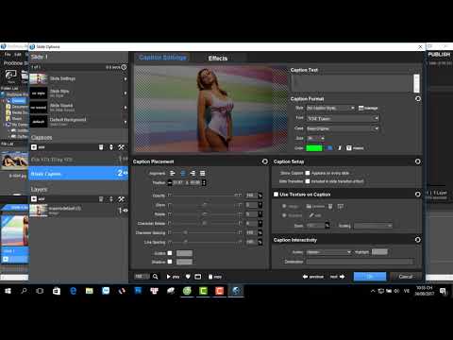Toggle italic caption text
The height and width of the screenshot is (340, 453).
(340, 147)
